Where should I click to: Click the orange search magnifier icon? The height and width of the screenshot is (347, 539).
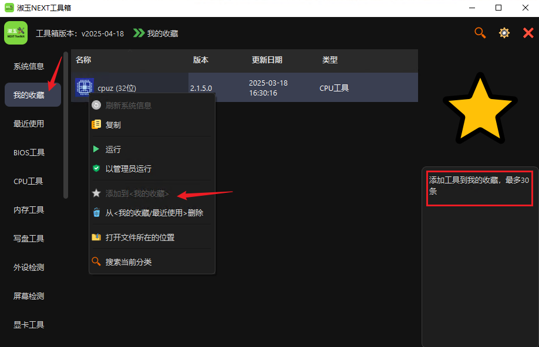tap(480, 33)
